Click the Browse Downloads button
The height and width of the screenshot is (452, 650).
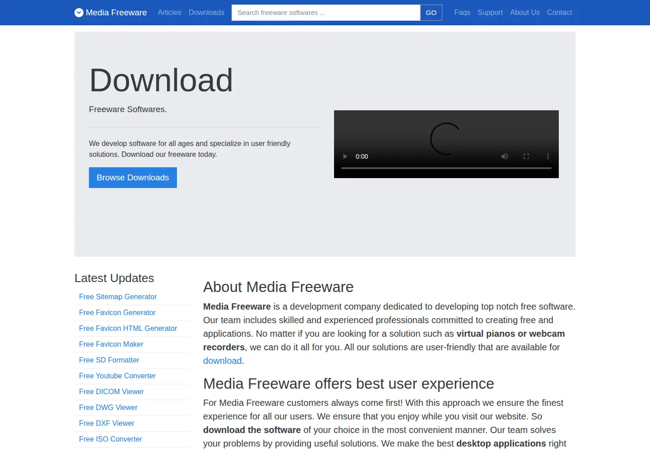pyautogui.click(x=133, y=178)
